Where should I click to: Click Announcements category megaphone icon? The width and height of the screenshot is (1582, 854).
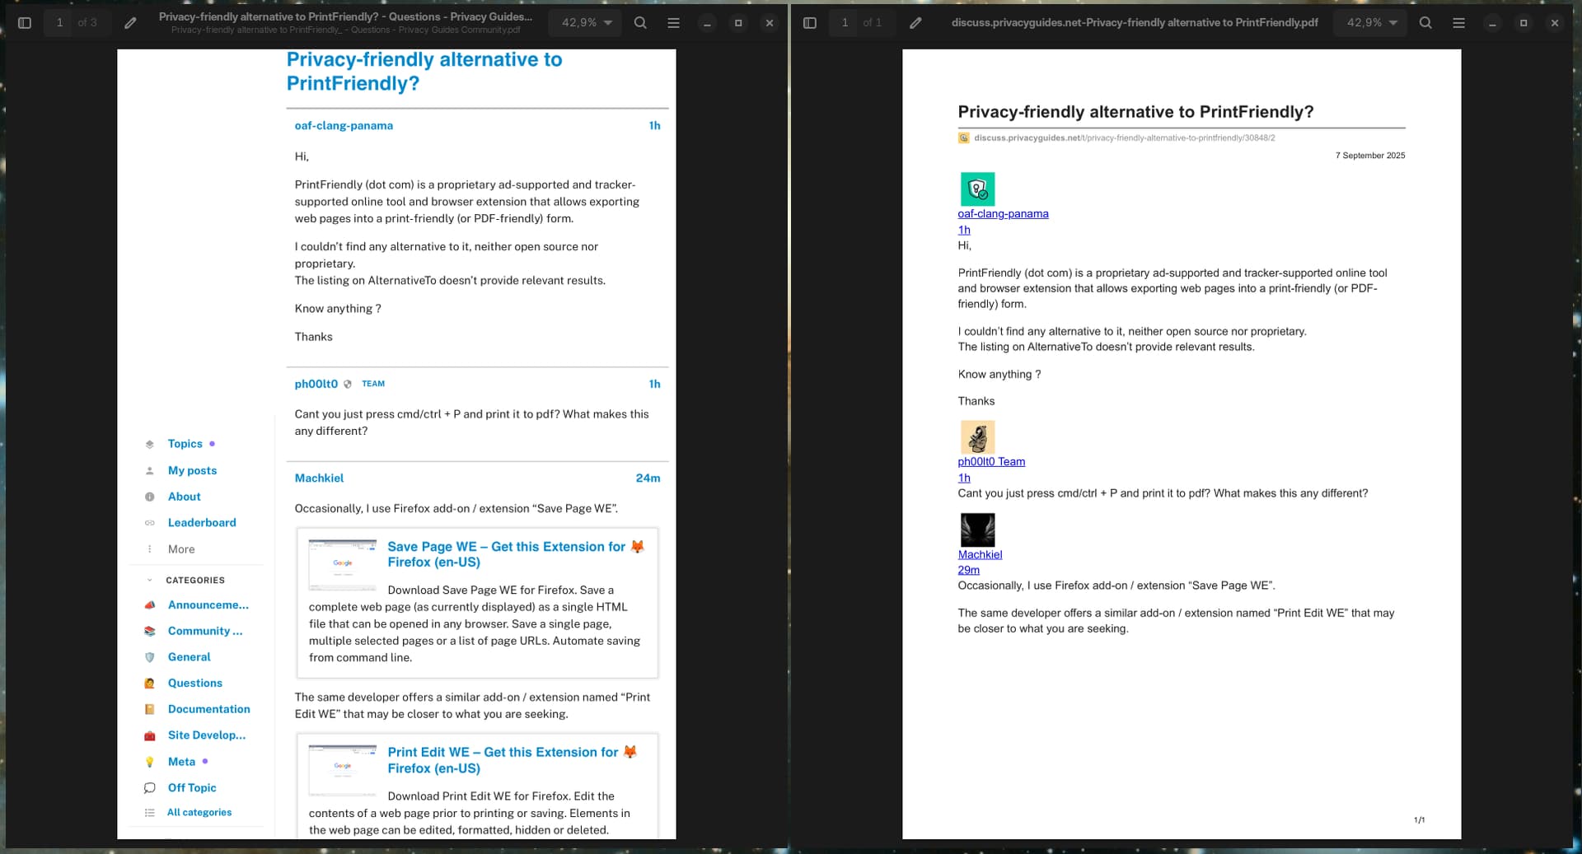(149, 605)
